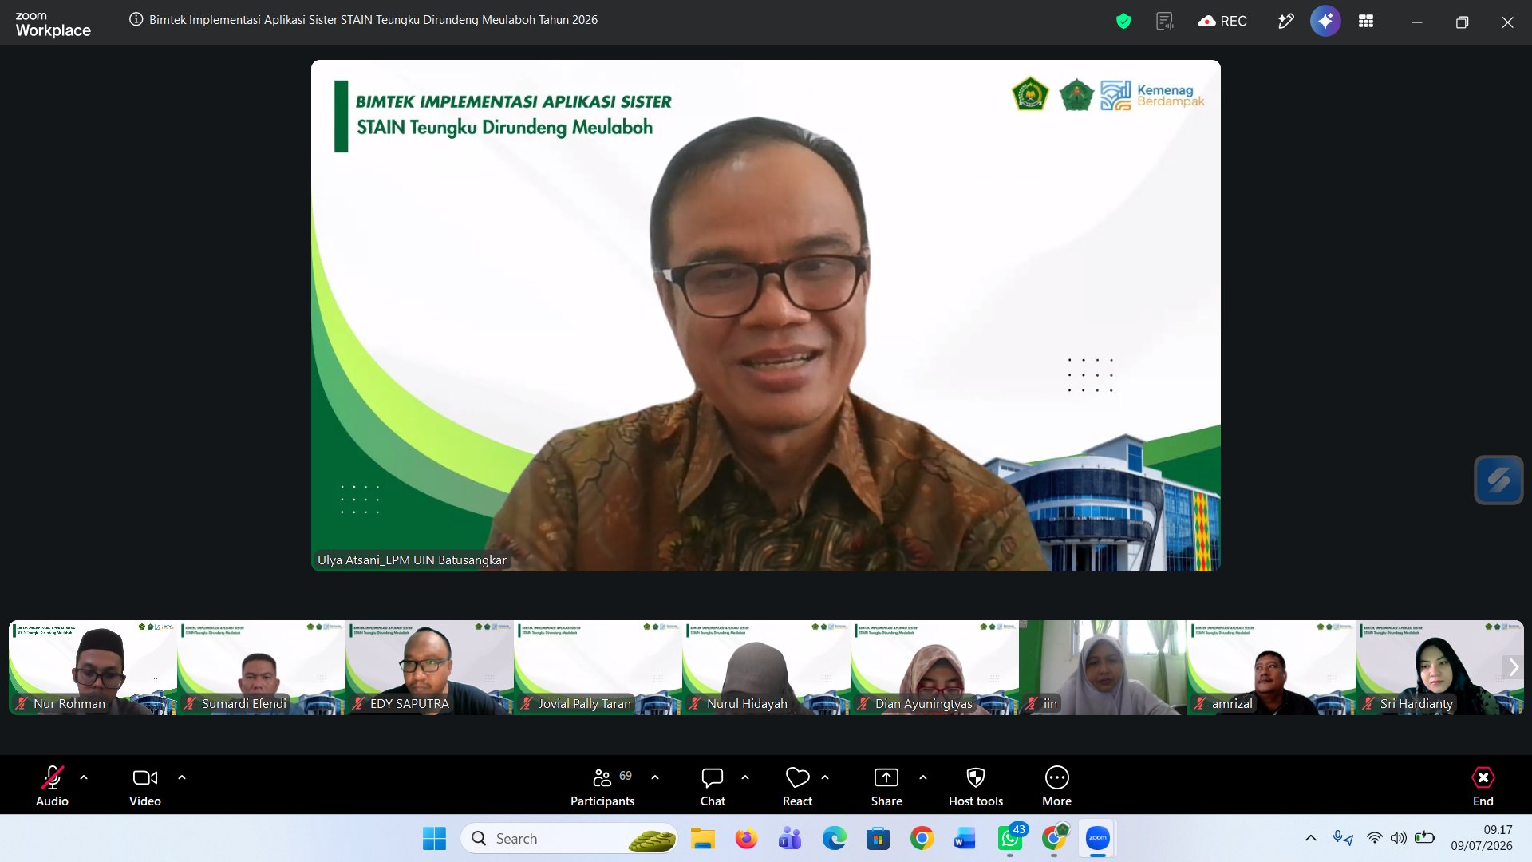
Task: Change layout with the grid view icon
Action: [1366, 22]
